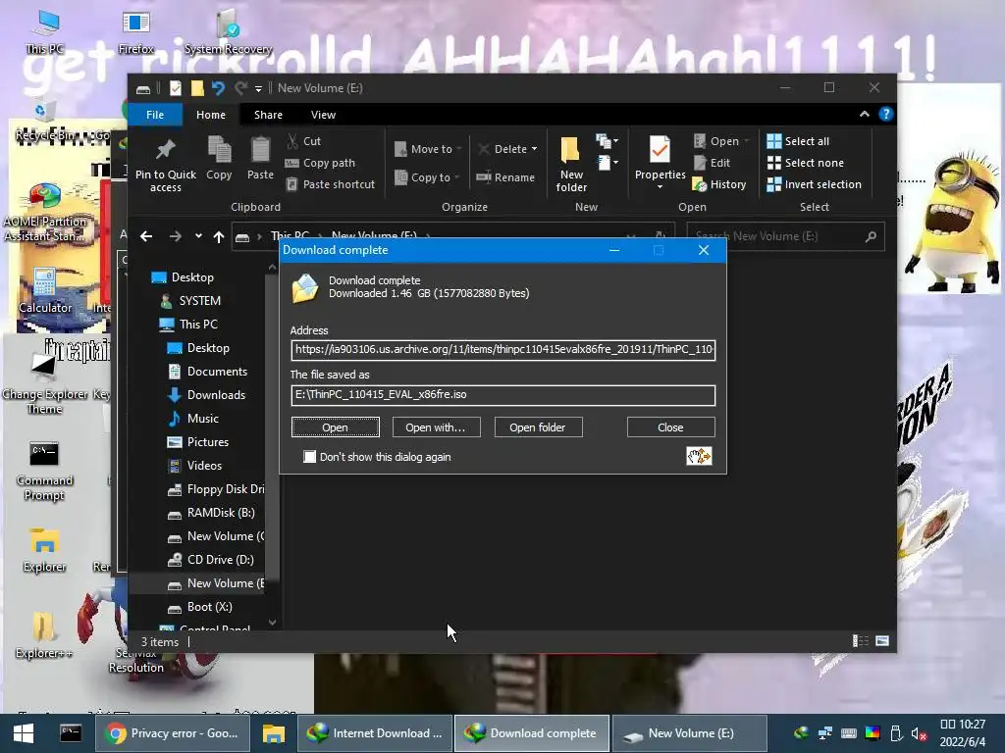Open New item dropdown in New group

pos(607,141)
